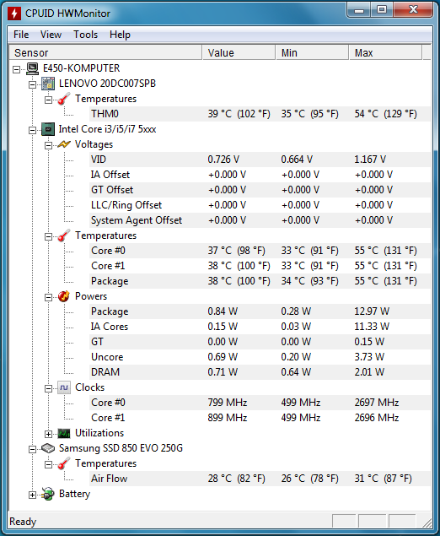The image size is (440, 536).
Task: Expand the Battery node
Action: (32, 495)
